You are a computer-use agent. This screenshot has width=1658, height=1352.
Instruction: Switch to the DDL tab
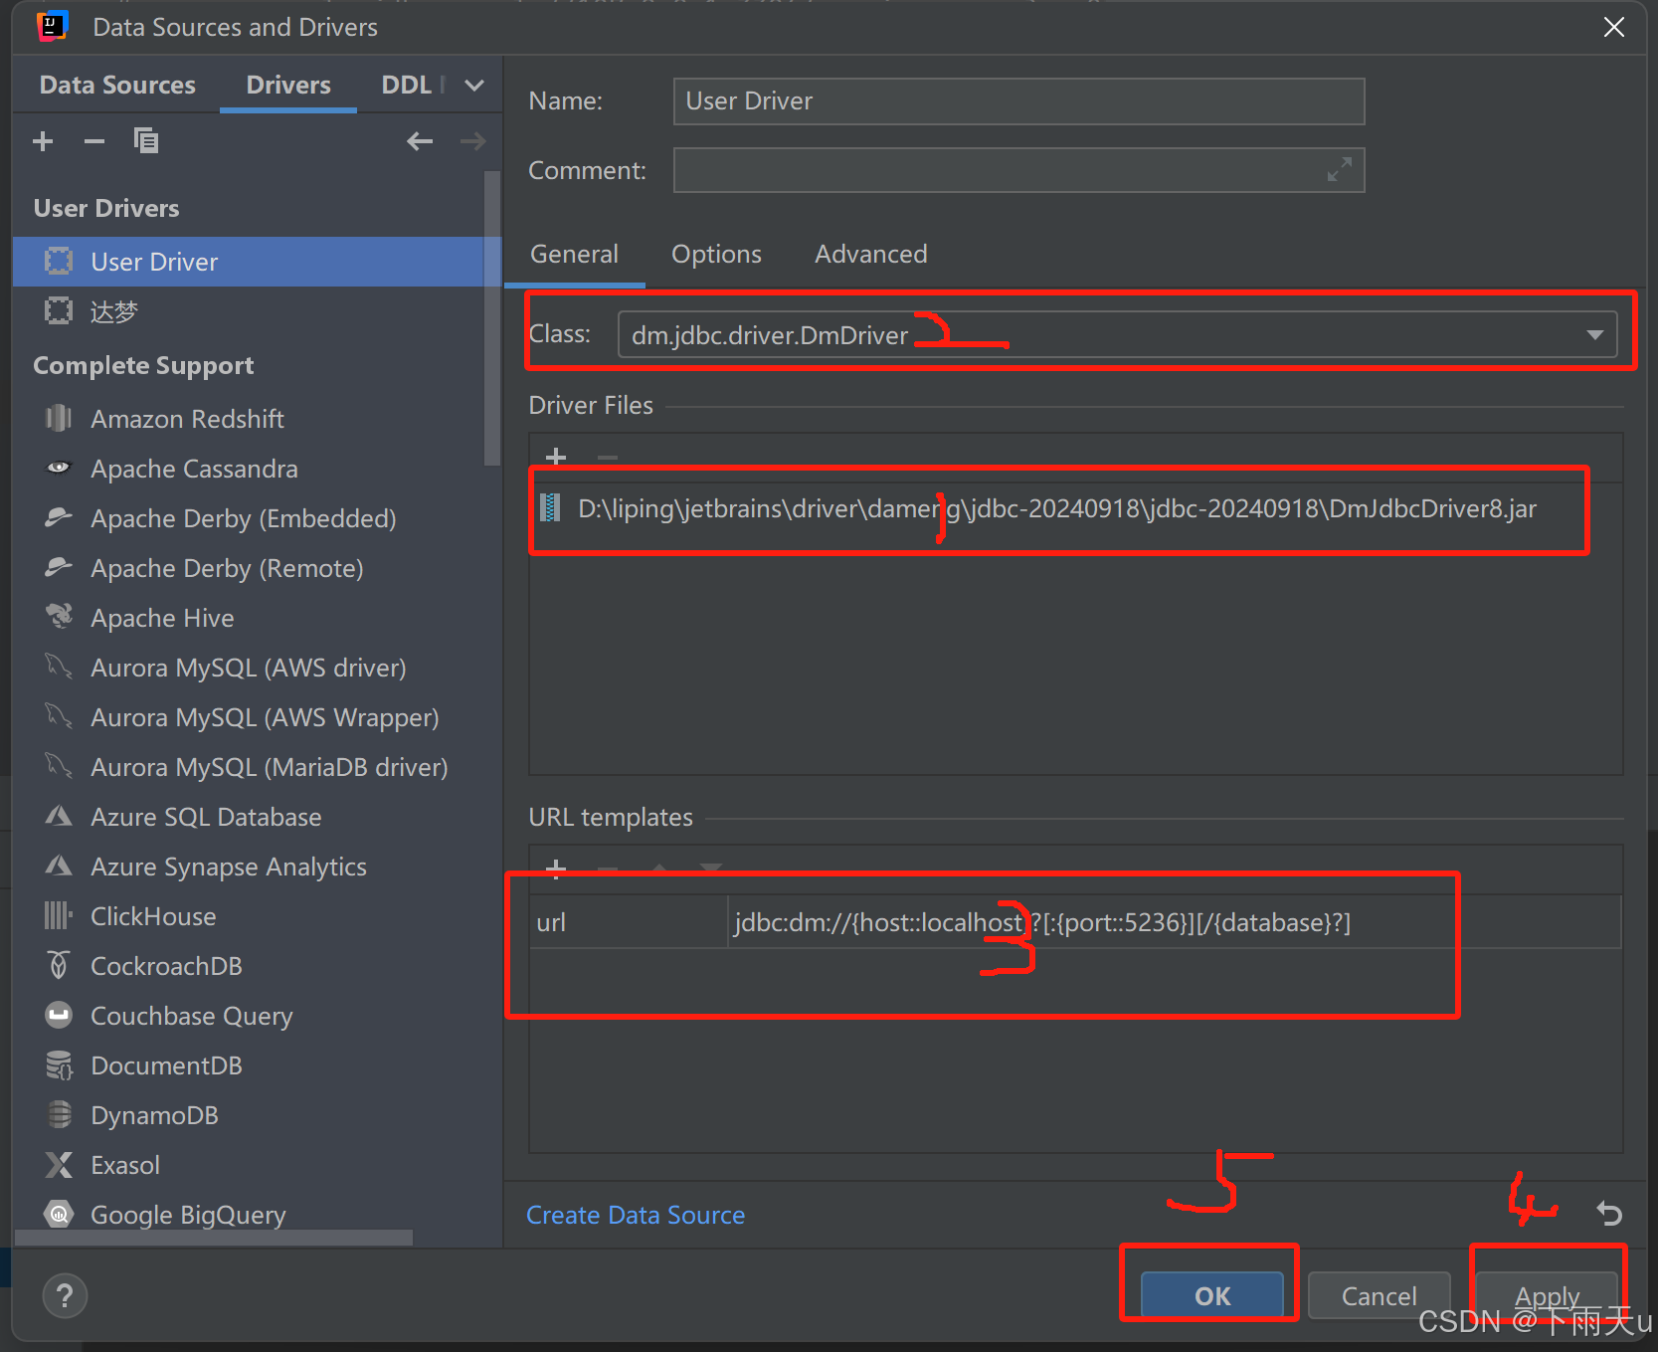click(407, 86)
